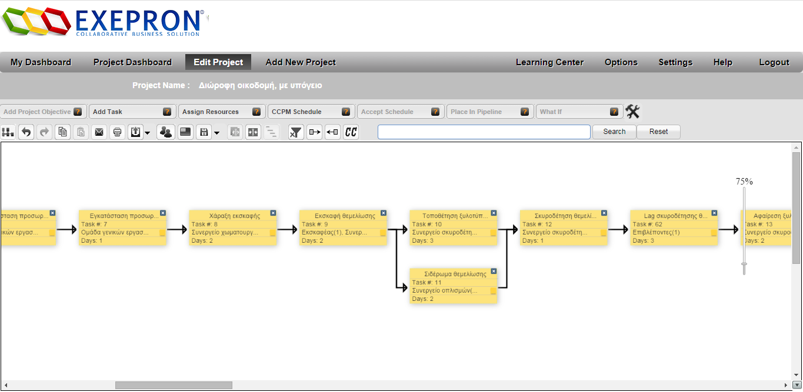Click the expand horizontally icon
The width and height of the screenshot is (803, 392).
[235, 132]
